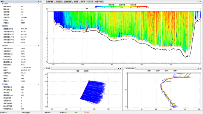Select the 航迹图 panel tab
This screenshot has width=203, height=114.
tap(48, 68)
